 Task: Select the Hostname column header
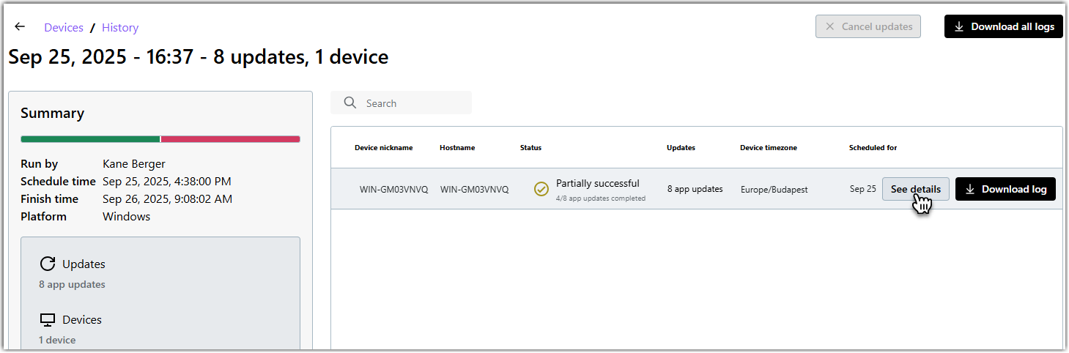pos(457,148)
